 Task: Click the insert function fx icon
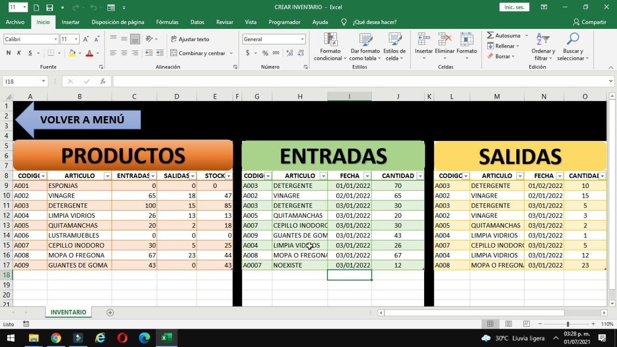click(103, 81)
